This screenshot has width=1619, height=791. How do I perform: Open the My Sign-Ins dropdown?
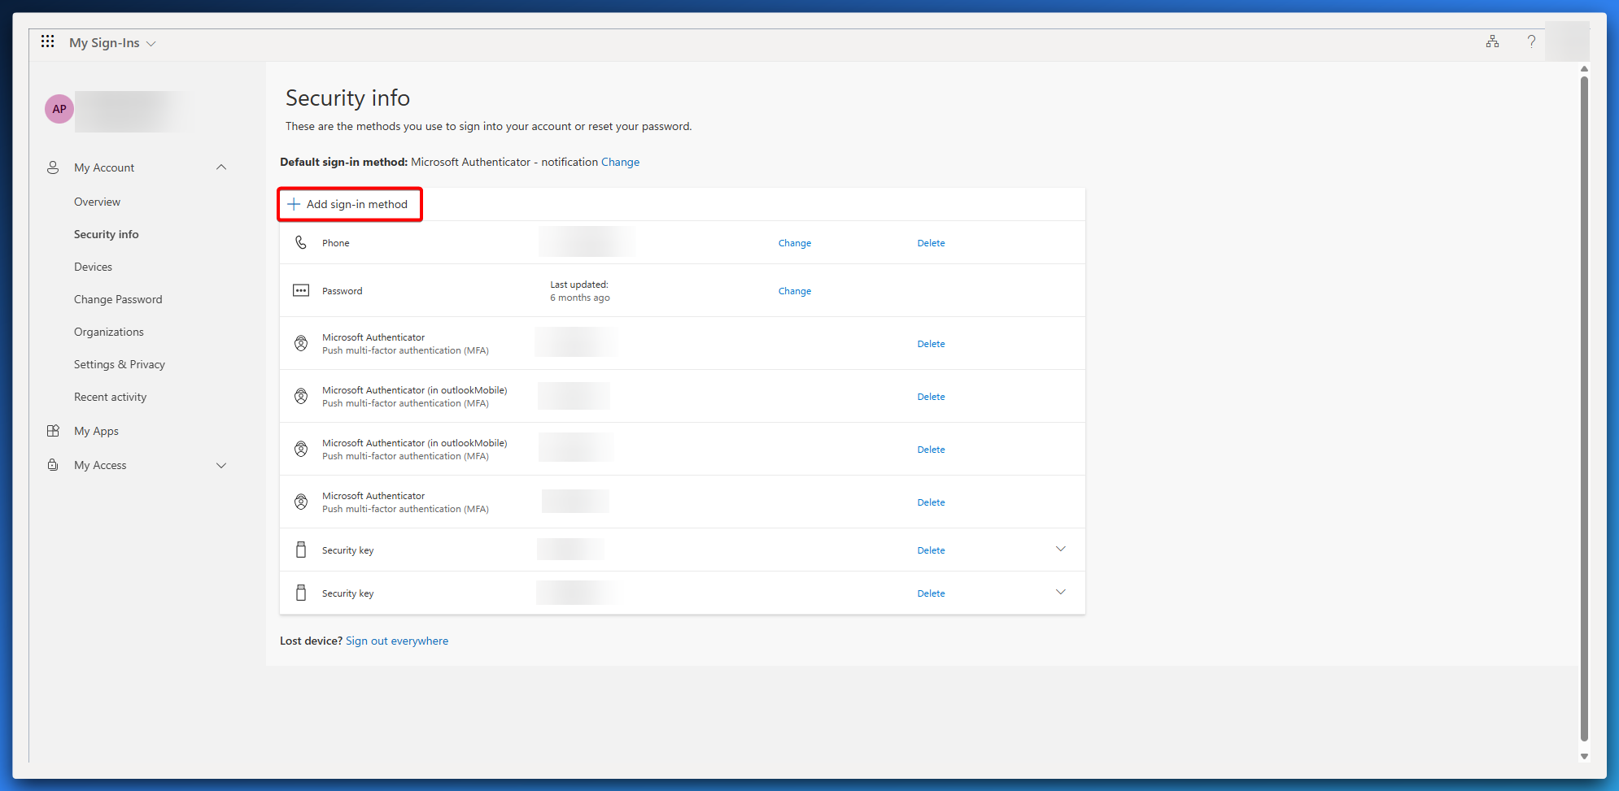click(x=112, y=43)
